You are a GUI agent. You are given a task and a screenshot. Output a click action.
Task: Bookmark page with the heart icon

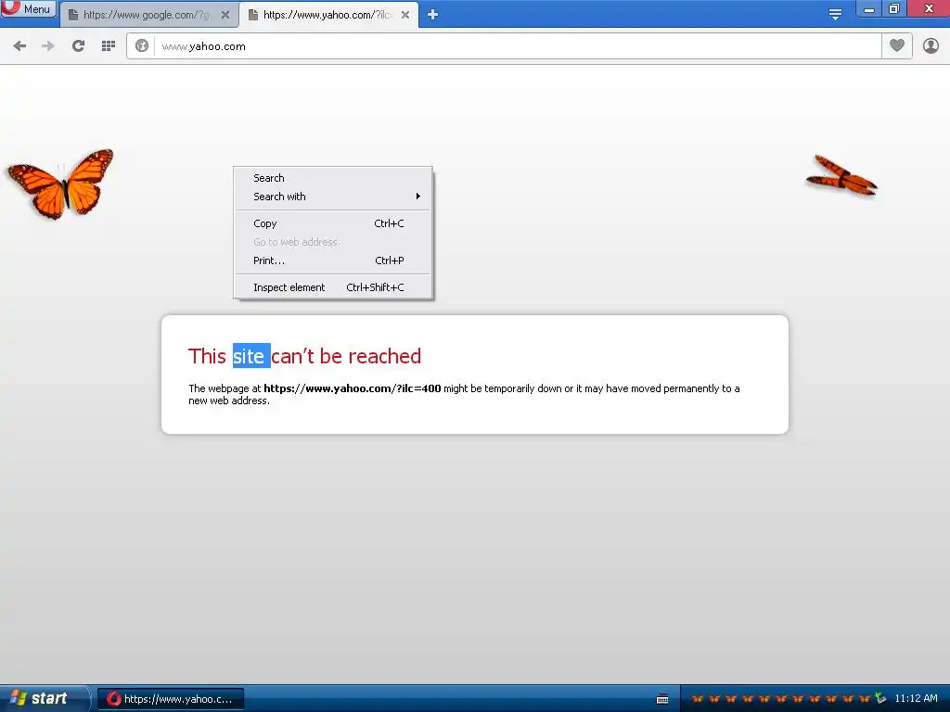tap(897, 45)
